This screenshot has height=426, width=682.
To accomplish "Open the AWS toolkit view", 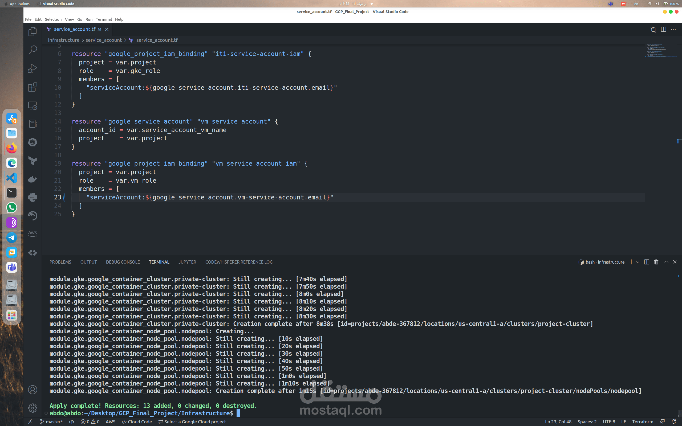I will tap(33, 234).
